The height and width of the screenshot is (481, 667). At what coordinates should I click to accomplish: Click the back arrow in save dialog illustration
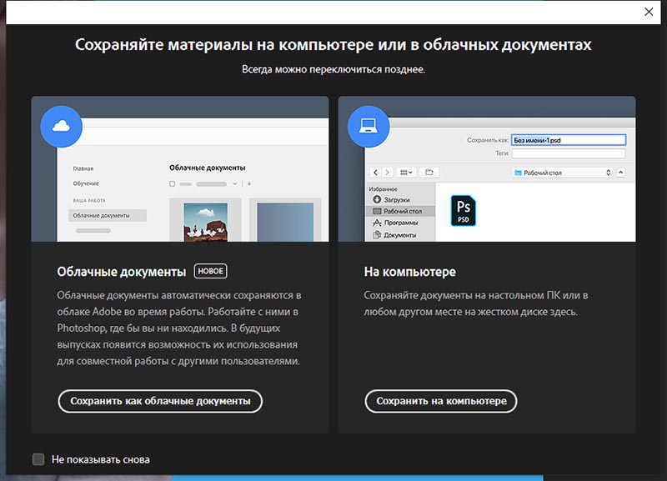[x=375, y=173]
